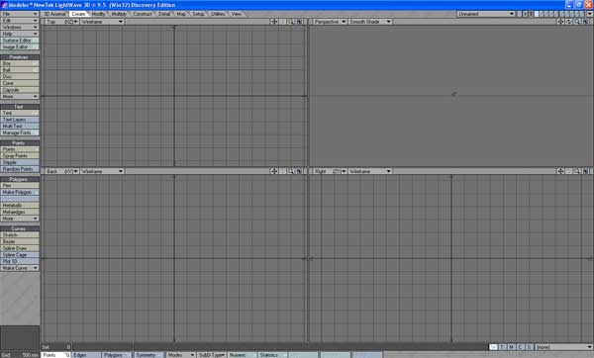Switch to the Utilities tab
Screen dimensions: 594x358
[x=218, y=14]
